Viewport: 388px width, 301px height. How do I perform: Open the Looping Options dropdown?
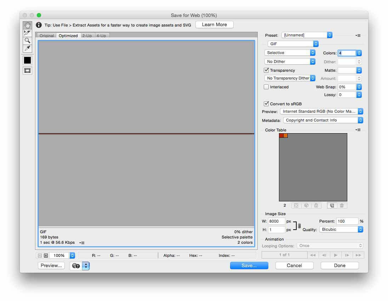click(330, 246)
